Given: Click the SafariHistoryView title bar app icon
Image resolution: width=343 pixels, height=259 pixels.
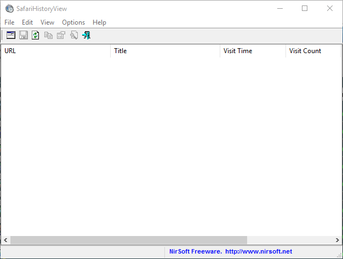Looking at the screenshot, I should pos(9,9).
